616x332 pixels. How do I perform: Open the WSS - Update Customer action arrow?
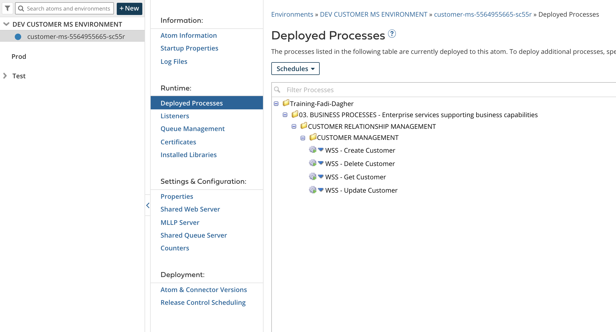321,190
